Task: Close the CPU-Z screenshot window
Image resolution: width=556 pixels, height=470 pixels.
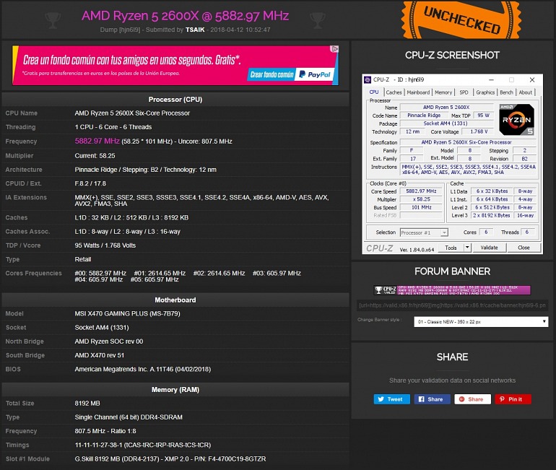Action: pyautogui.click(x=532, y=79)
